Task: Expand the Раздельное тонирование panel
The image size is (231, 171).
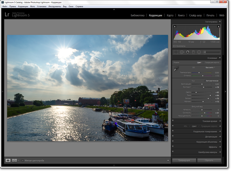Action: click(x=220, y=131)
